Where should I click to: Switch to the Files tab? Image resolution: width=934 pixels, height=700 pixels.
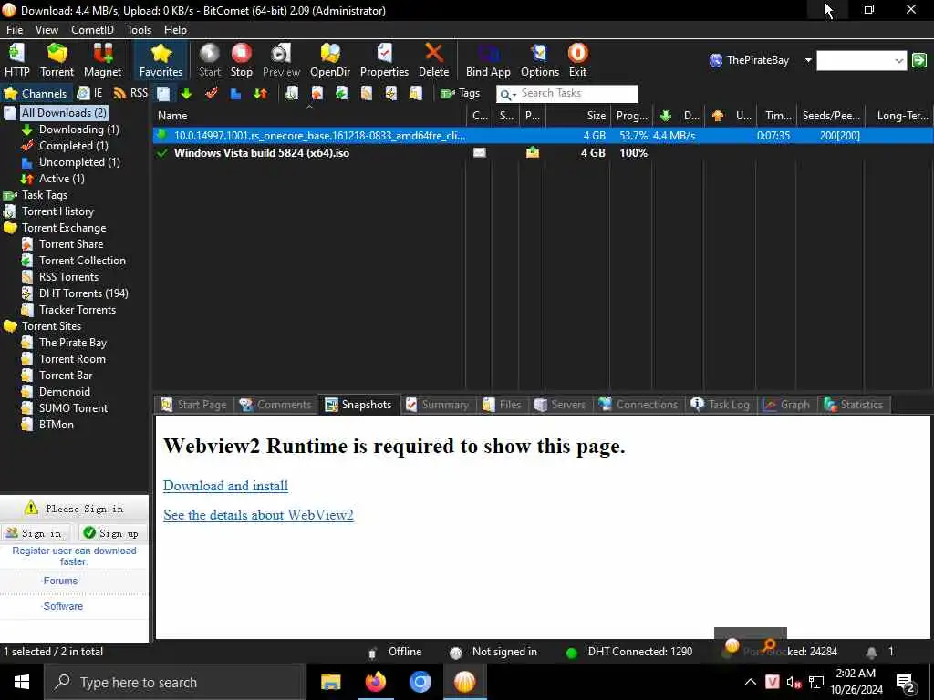coord(503,405)
